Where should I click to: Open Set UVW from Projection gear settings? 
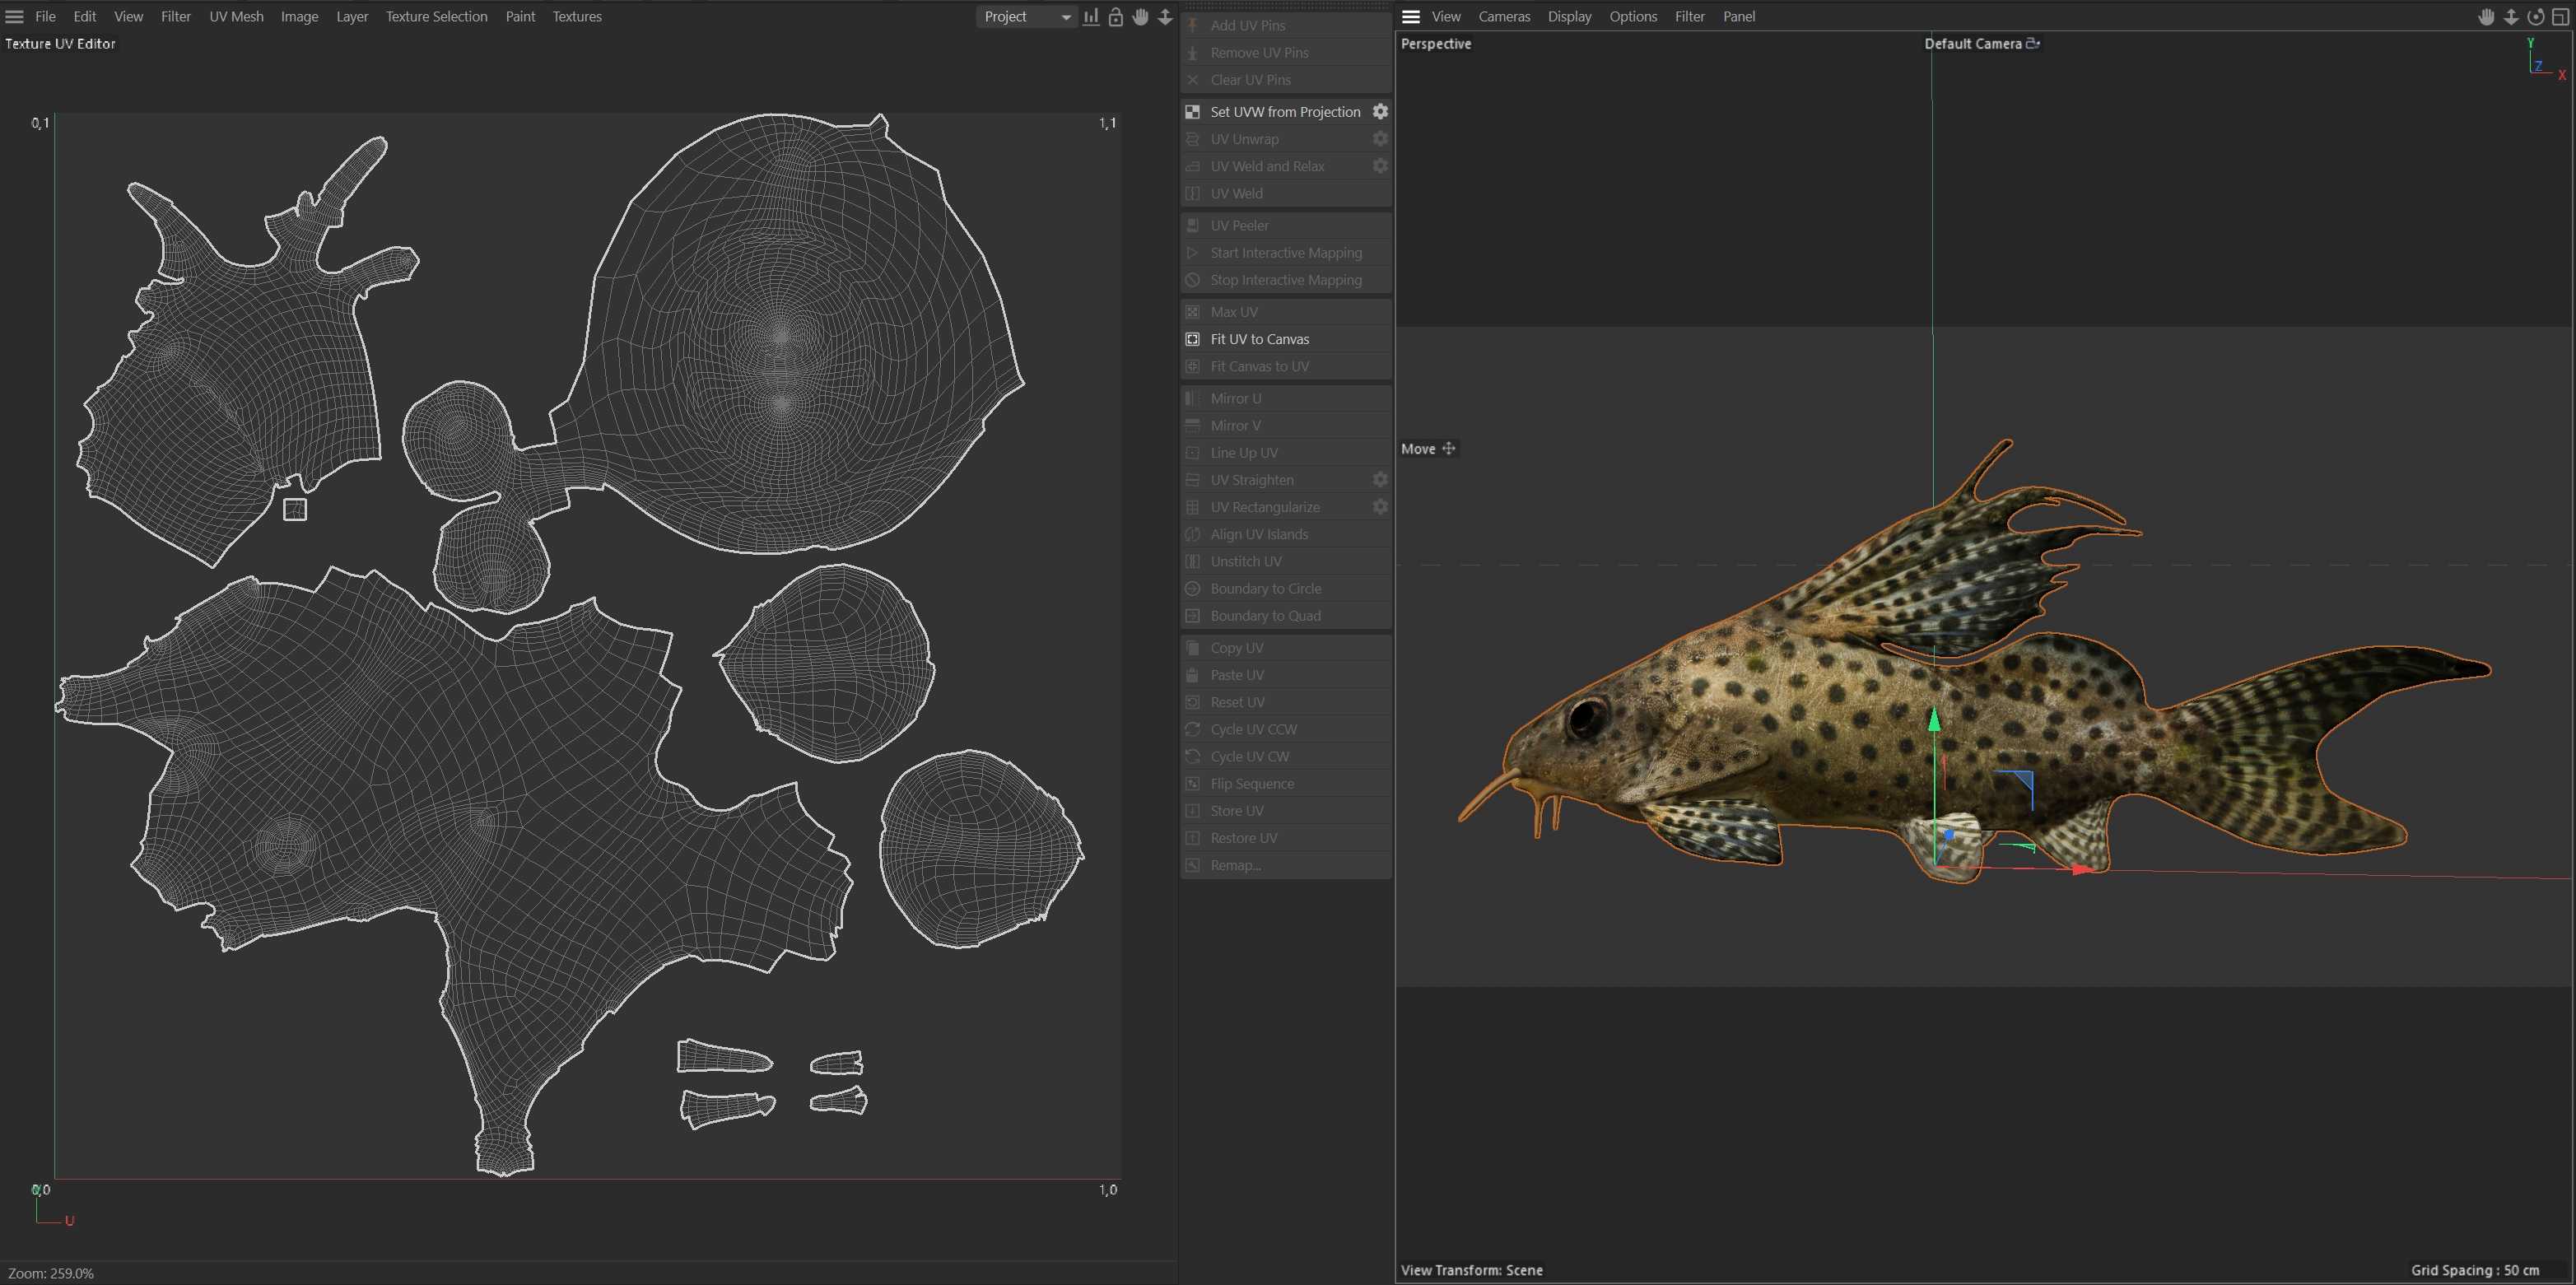coord(1380,111)
